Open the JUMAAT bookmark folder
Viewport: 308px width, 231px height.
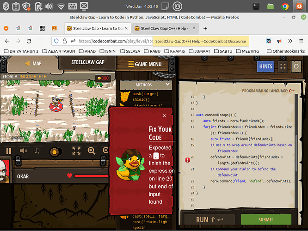tap(199, 51)
